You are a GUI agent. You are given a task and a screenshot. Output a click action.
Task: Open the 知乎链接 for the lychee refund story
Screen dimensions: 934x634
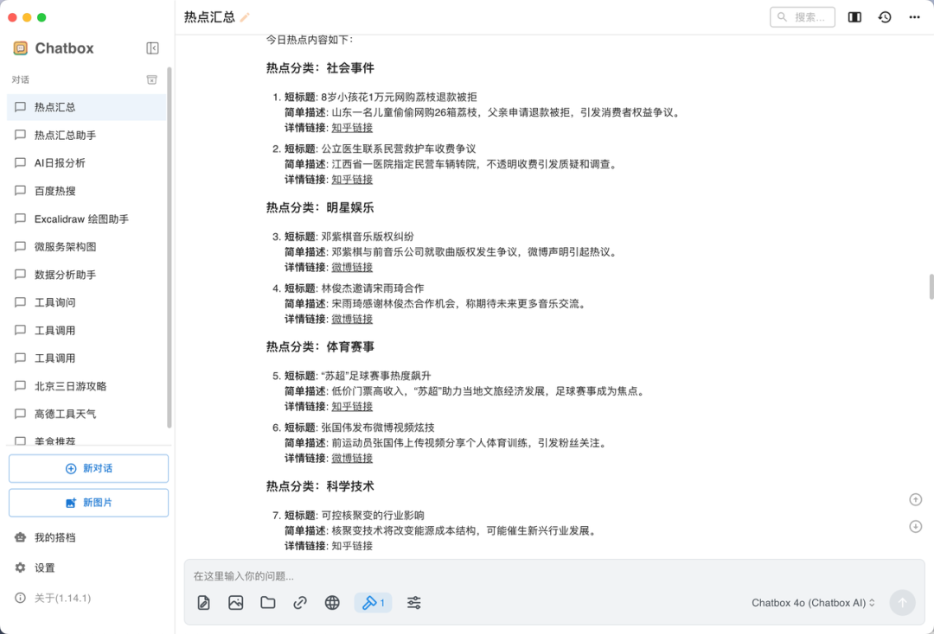pyautogui.click(x=351, y=126)
